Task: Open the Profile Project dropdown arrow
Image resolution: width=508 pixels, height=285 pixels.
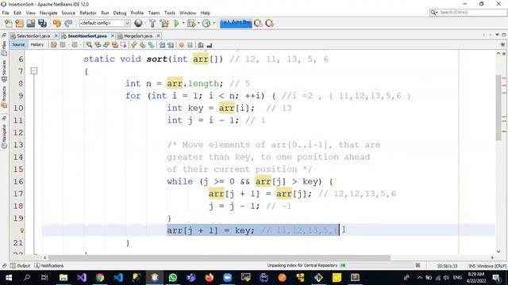Action: click(x=214, y=23)
